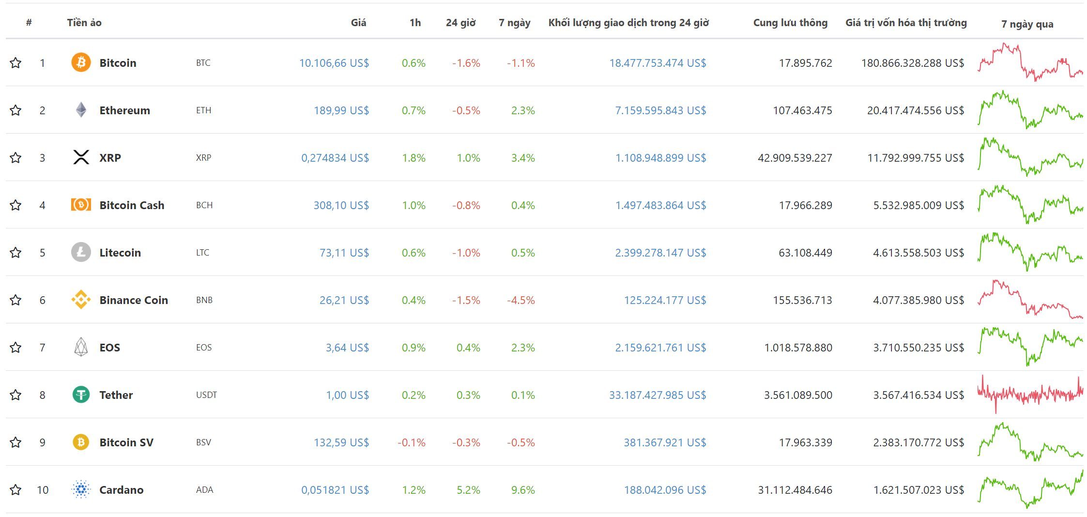Viewport: 1087px width, 517px height.
Task: Click the orange Bitcoin logo icon
Action: (81, 62)
